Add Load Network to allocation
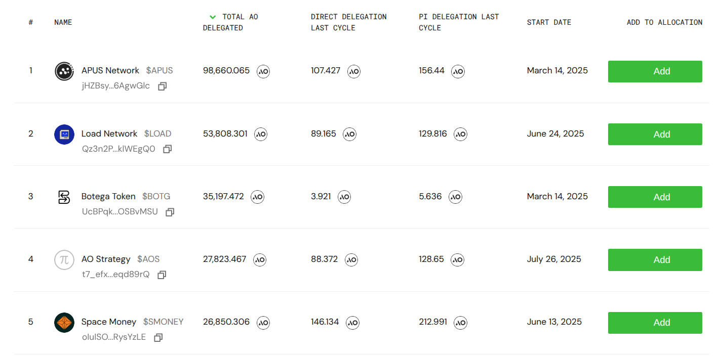Screen dimensions: 720x356 [x=655, y=134]
